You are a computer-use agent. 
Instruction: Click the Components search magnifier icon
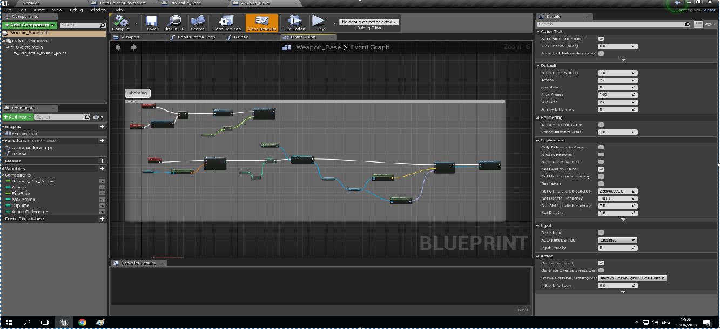103,25
